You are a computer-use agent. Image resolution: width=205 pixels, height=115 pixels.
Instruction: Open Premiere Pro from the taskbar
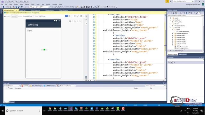97,109
